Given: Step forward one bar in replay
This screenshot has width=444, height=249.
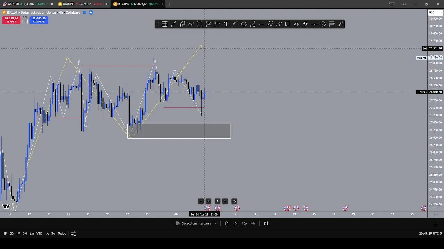Looking at the screenshot, I should [236, 223].
